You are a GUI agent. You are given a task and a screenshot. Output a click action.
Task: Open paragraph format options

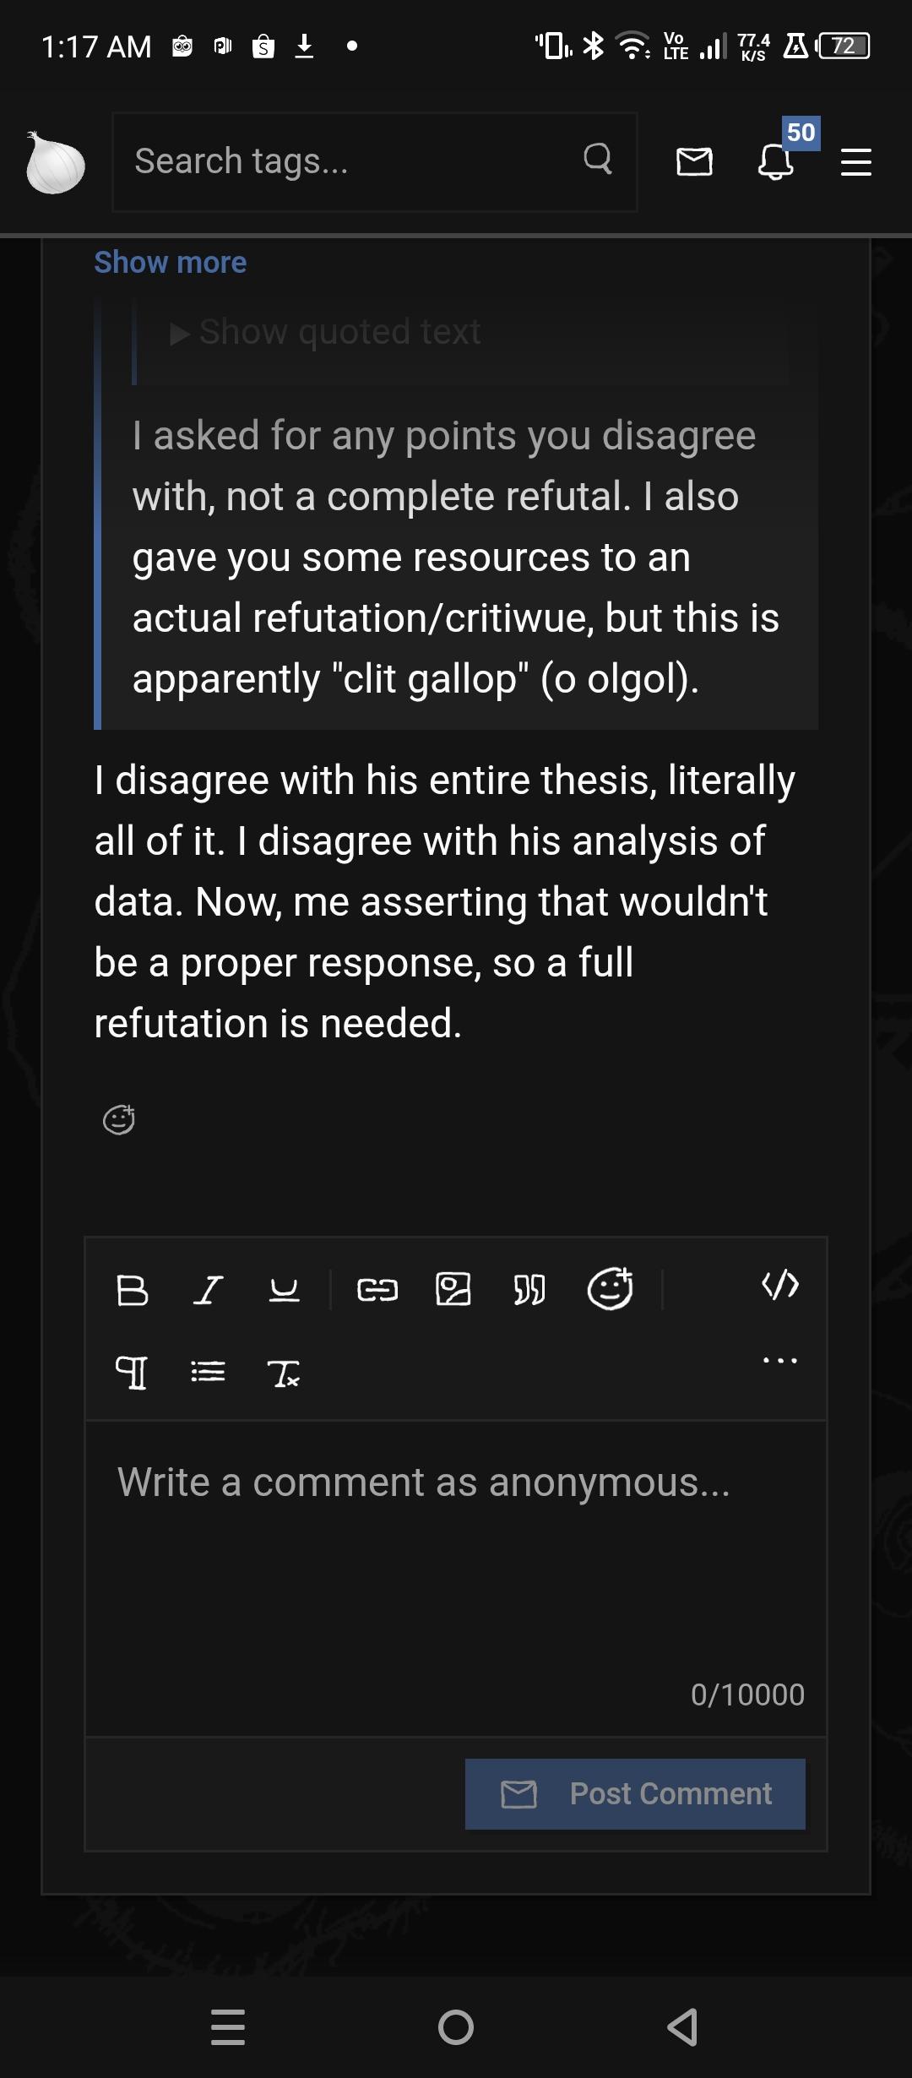click(131, 1372)
